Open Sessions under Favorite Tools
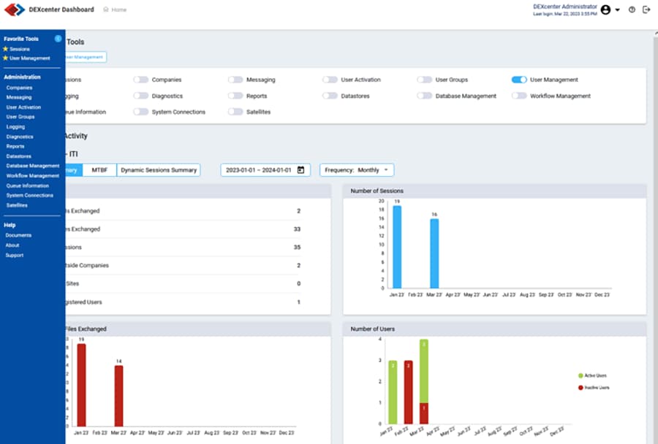 20,49
